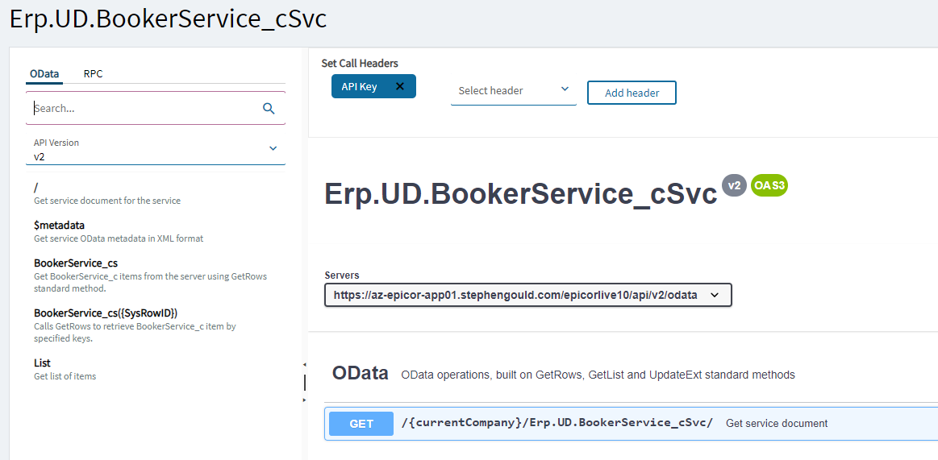Click the 'Get list of items' description
This screenshot has height=460, width=938.
pyautogui.click(x=65, y=376)
